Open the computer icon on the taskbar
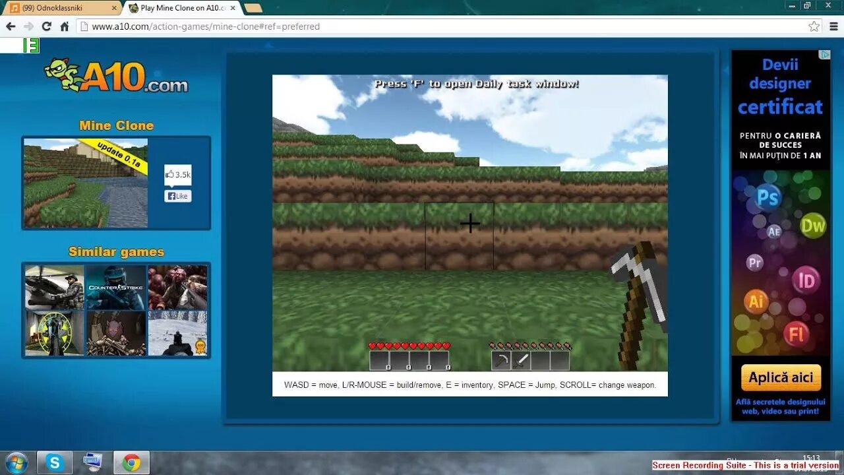The height and width of the screenshot is (475, 844). [93, 462]
